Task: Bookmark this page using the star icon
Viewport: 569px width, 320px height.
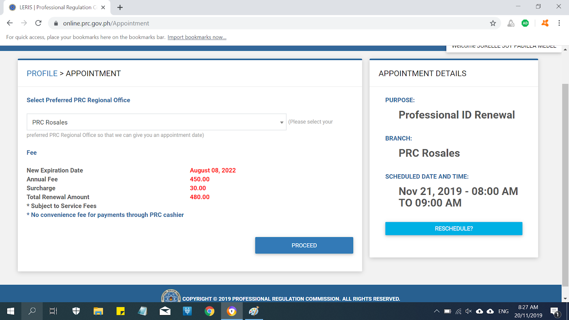Action: pos(493,23)
